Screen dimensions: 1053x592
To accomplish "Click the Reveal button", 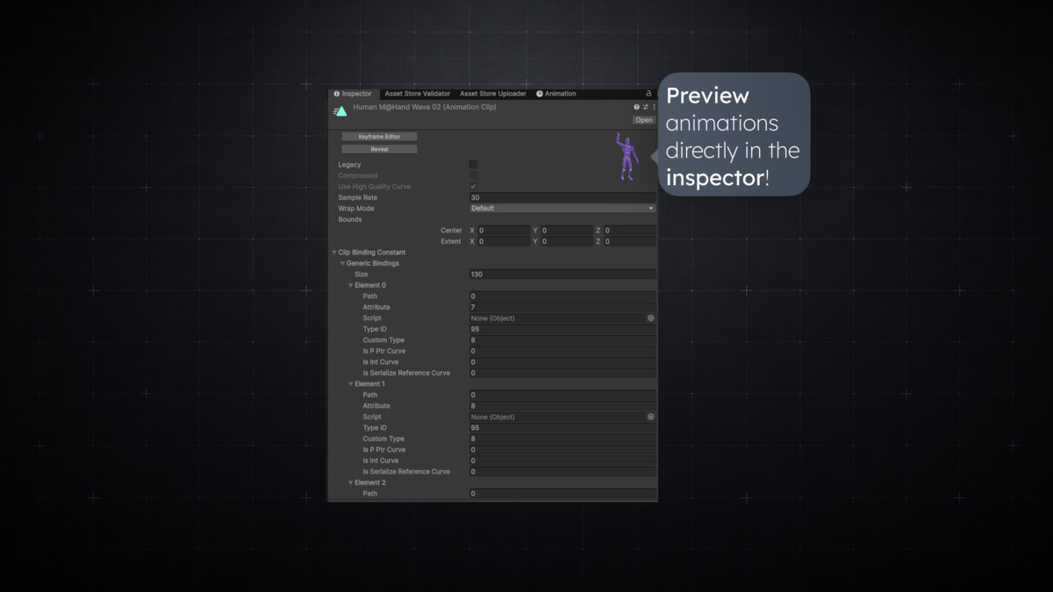I will (379, 149).
